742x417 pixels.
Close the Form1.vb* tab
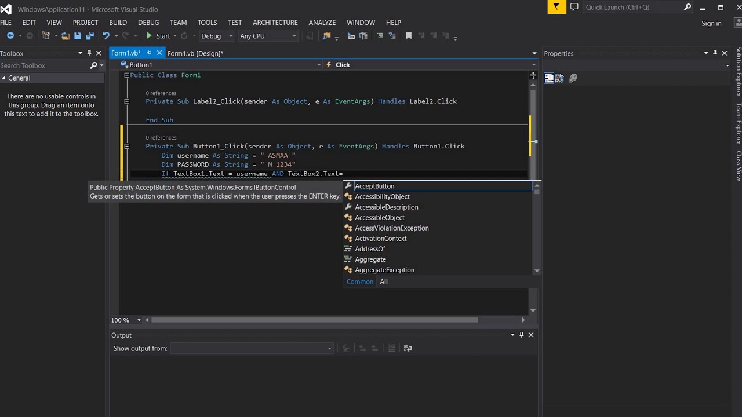point(159,53)
